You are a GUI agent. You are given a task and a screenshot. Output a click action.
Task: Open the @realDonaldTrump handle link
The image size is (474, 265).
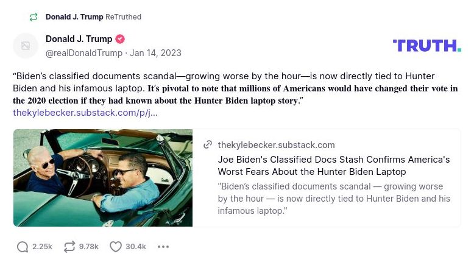(84, 53)
